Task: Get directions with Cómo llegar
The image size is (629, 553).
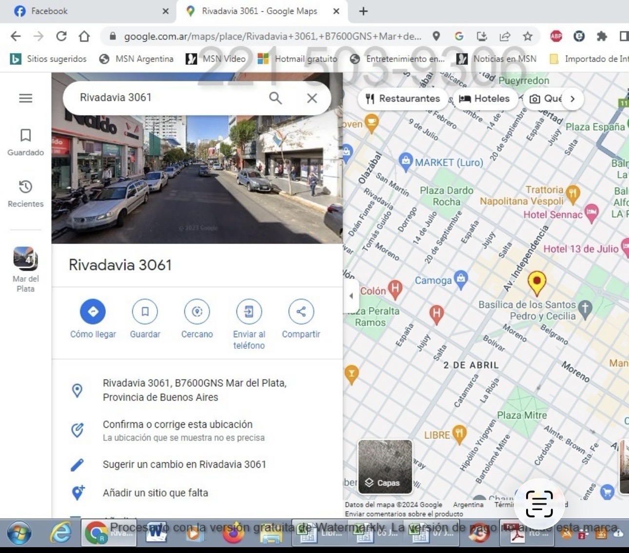Action: click(x=93, y=319)
